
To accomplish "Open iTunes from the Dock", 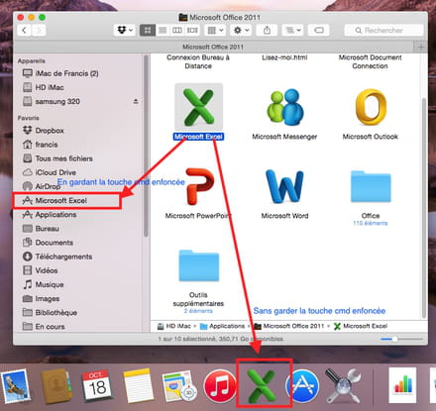I will click(x=220, y=386).
